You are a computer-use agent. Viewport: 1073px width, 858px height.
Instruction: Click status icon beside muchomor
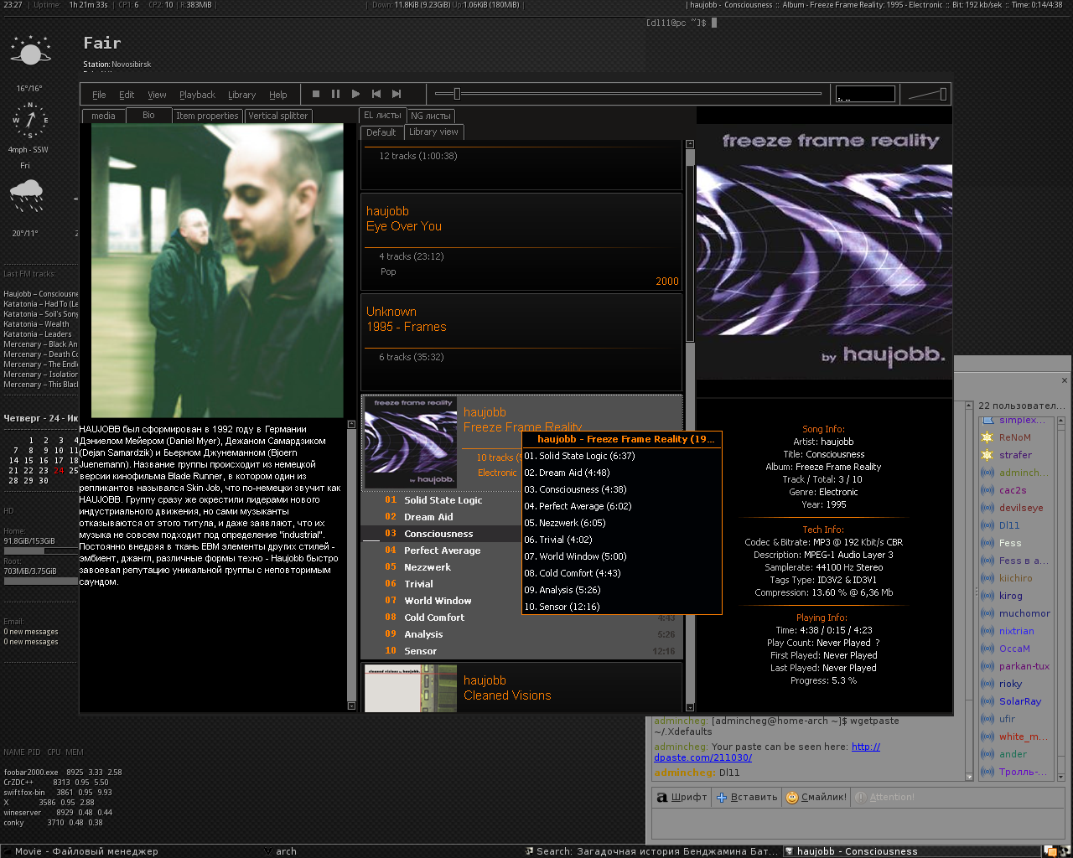pos(987,613)
